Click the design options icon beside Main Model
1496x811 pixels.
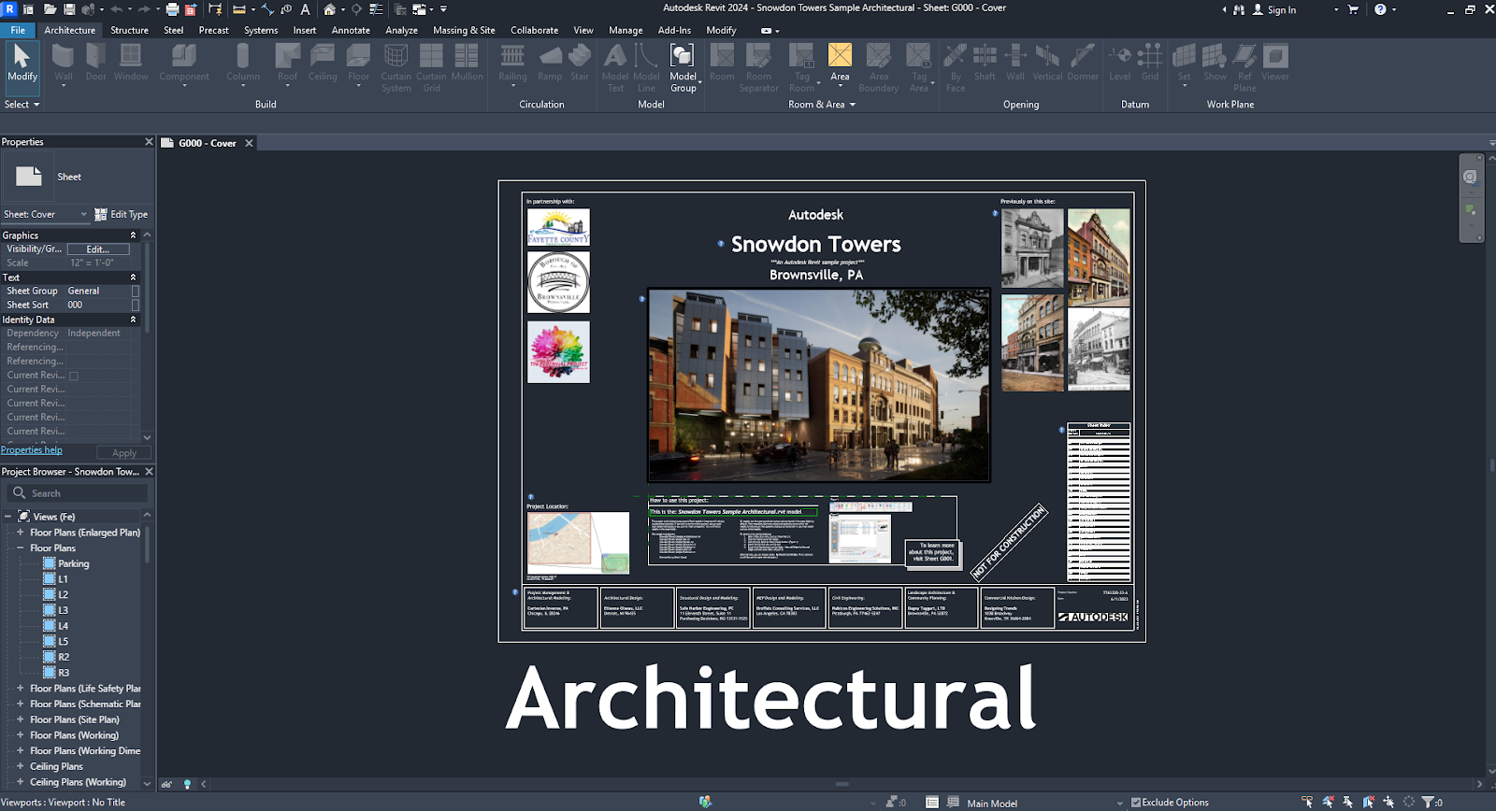click(x=953, y=802)
